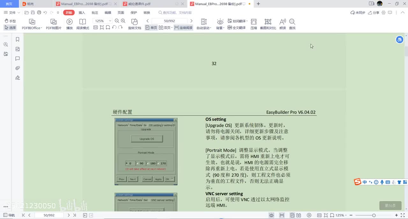
Task: Open the 文件 file menu
Action: point(12,12)
